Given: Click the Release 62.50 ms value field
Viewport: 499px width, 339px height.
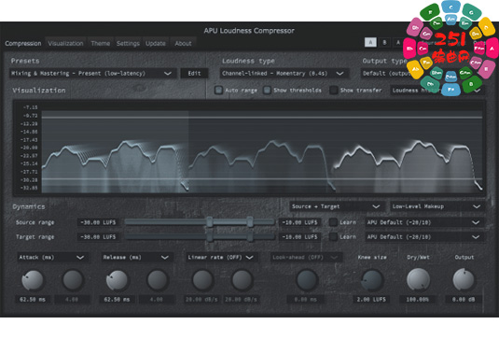Looking at the screenshot, I should (117, 300).
